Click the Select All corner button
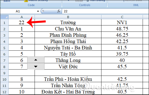This screenshot has height=95, width=149. pyautogui.click(x=5, y=17)
